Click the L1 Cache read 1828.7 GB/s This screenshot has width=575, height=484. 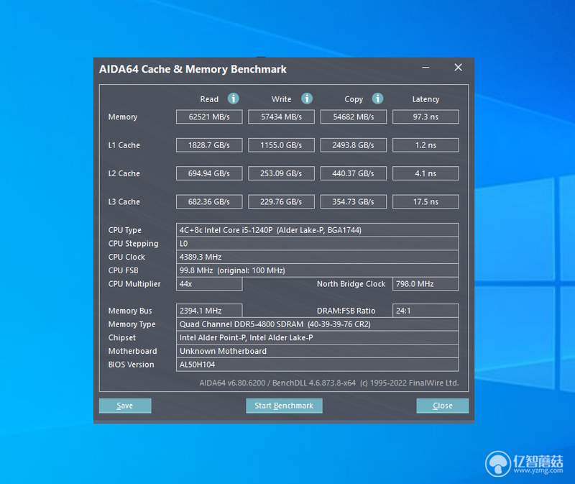pos(209,145)
